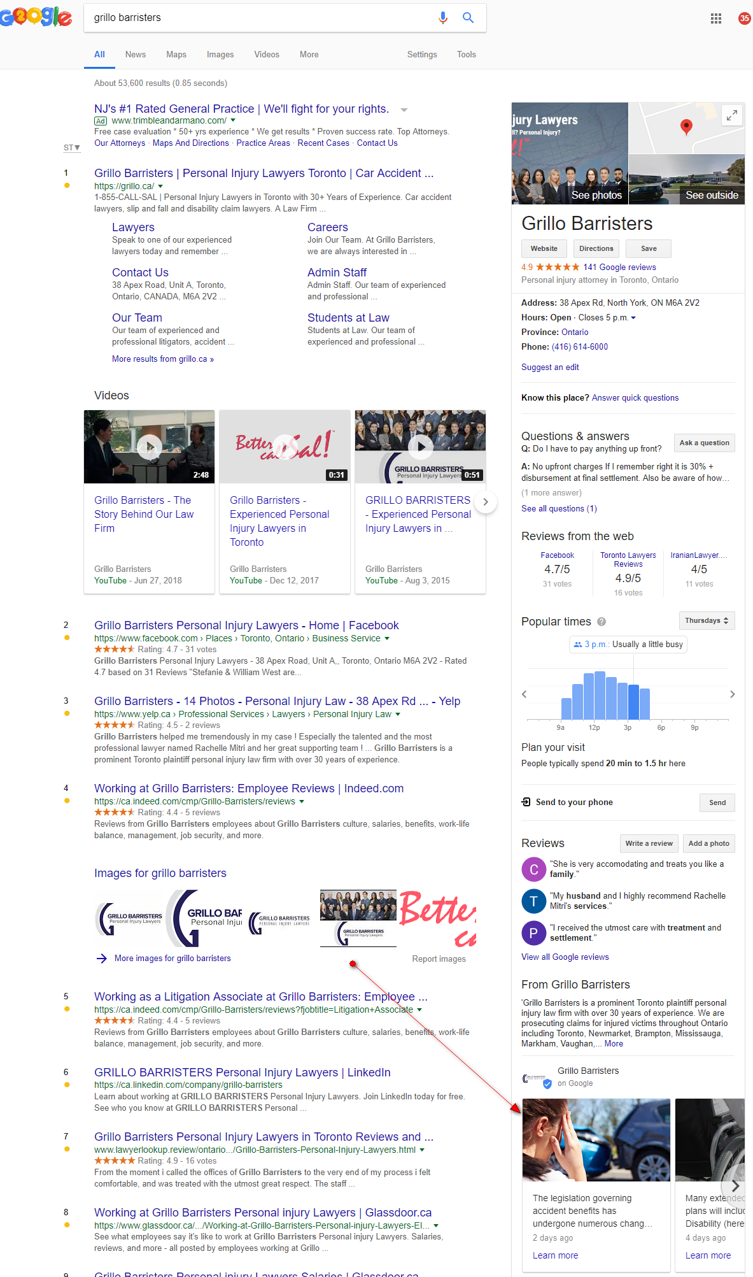Open See all questions (1) link
The height and width of the screenshot is (1277, 753).
[559, 509]
